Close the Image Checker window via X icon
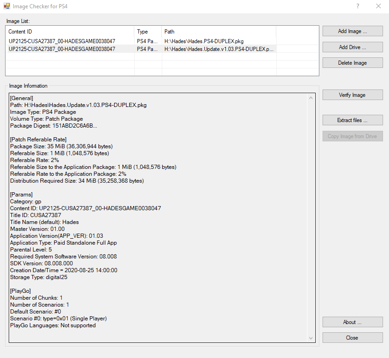This screenshot has width=389, height=358. 378,6
